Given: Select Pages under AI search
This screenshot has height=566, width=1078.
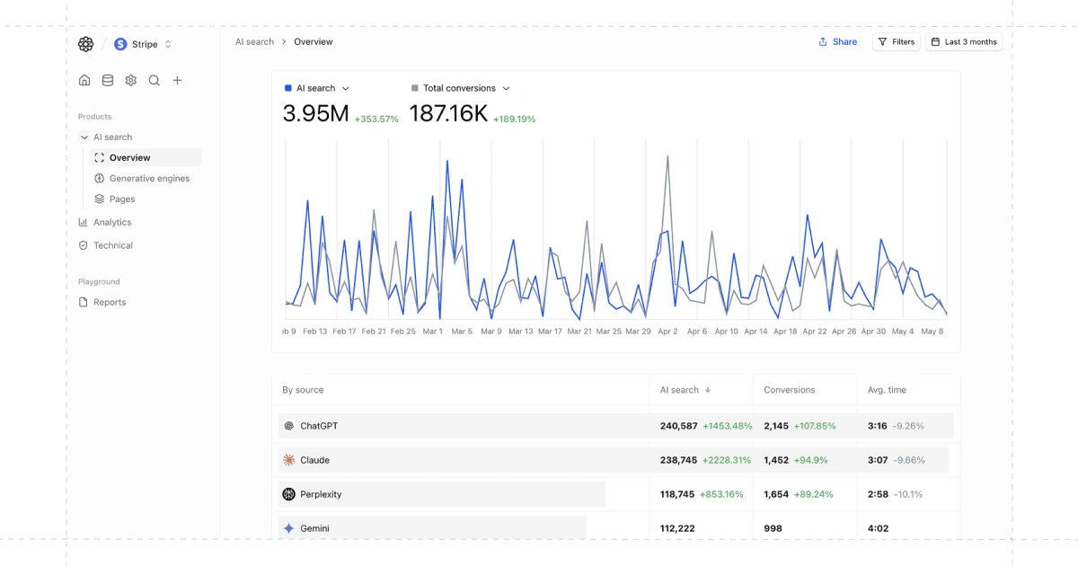Looking at the screenshot, I should (x=122, y=199).
